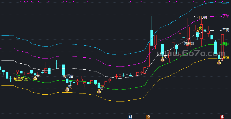Click money bag buy icon above watermark
This screenshot has height=119, width=231.
163,59
